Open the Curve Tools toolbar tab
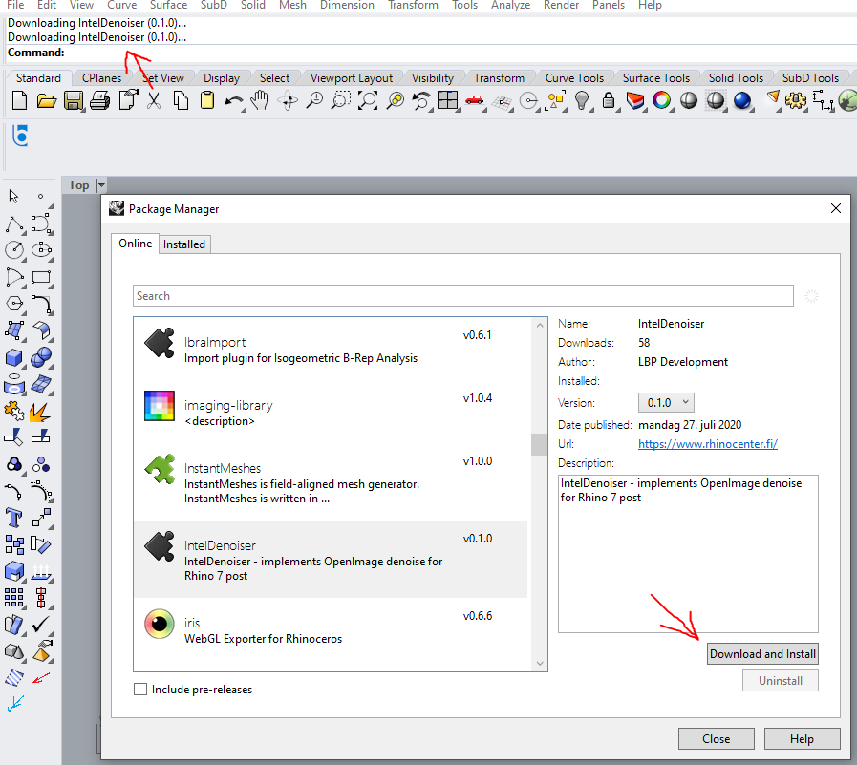 point(574,78)
